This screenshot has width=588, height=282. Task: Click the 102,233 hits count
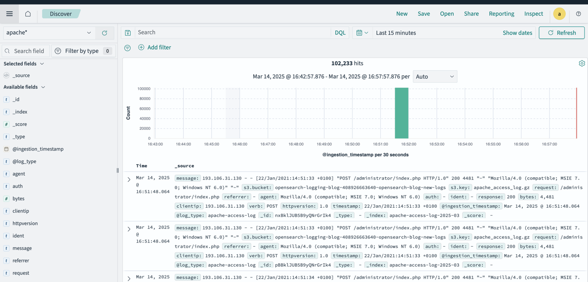tap(347, 63)
